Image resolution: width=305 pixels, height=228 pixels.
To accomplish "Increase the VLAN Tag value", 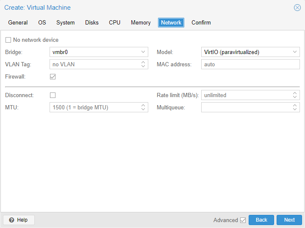I will tap(143, 62).
